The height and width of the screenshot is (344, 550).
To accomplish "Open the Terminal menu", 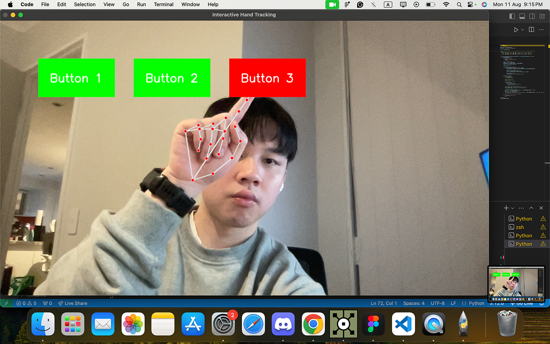I will (x=163, y=4).
